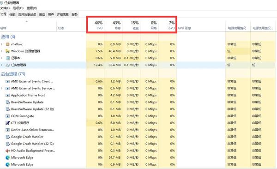
Task: Click the 1.2 MB memory value for AMD Client
Action: tap(115, 81)
